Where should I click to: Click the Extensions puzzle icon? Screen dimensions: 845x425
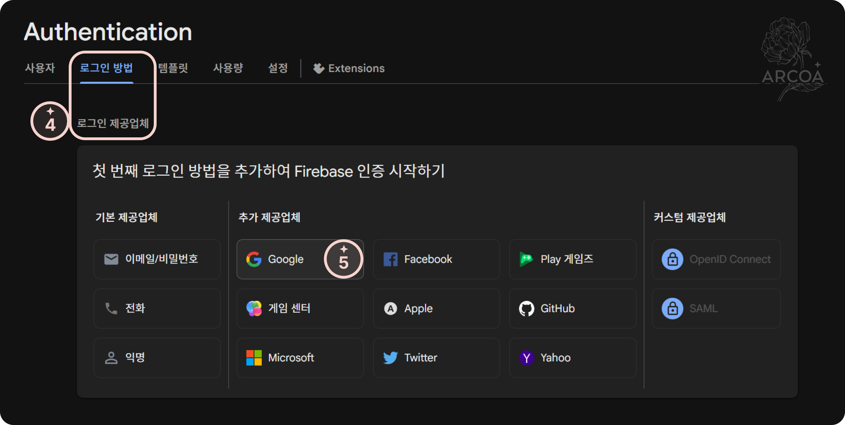point(319,68)
